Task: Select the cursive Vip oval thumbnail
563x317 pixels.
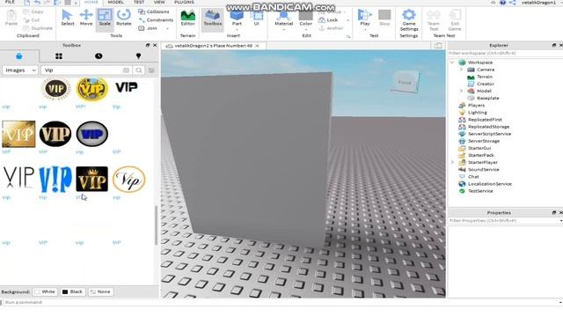Action: pos(129,179)
